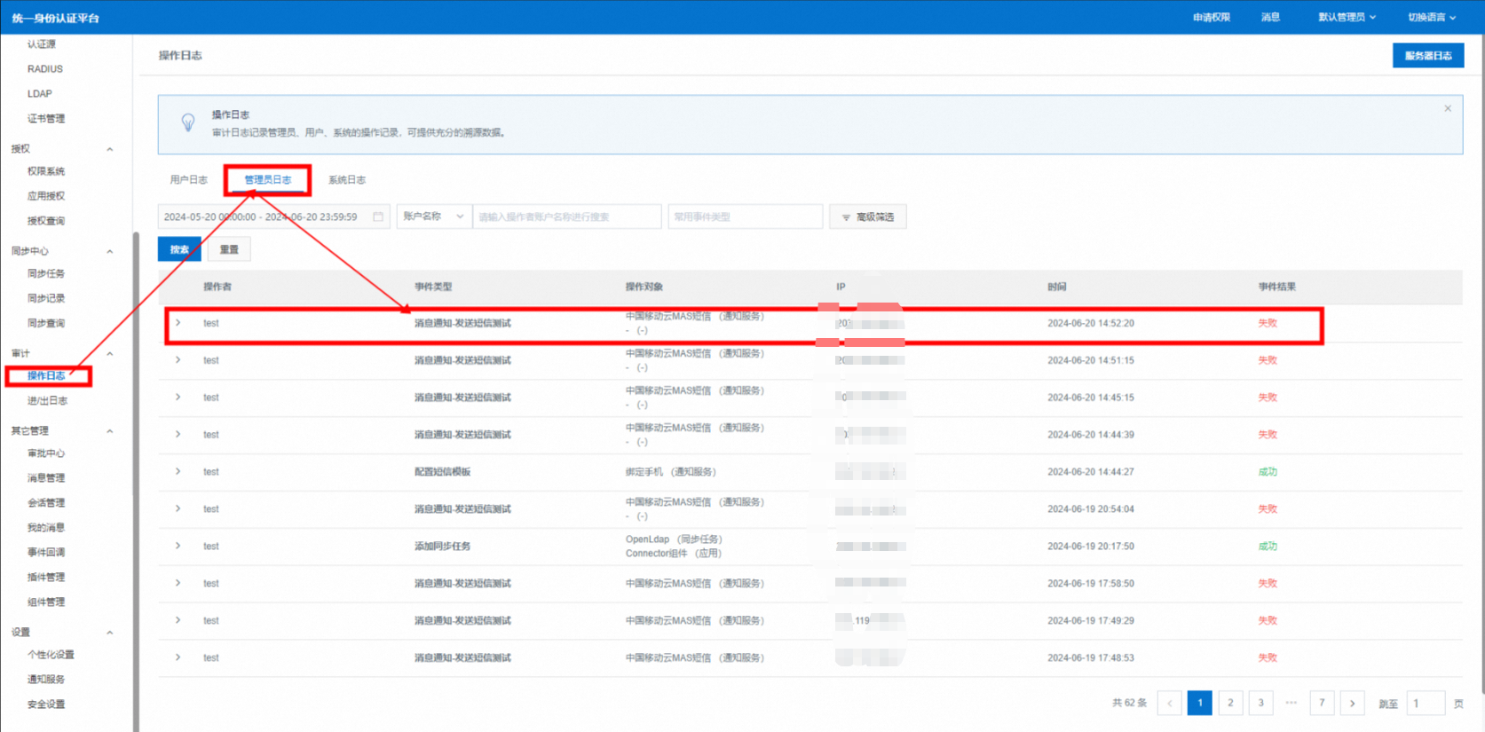Expand the 添加同步任务 log row
The height and width of the screenshot is (732, 1485).
(x=178, y=546)
